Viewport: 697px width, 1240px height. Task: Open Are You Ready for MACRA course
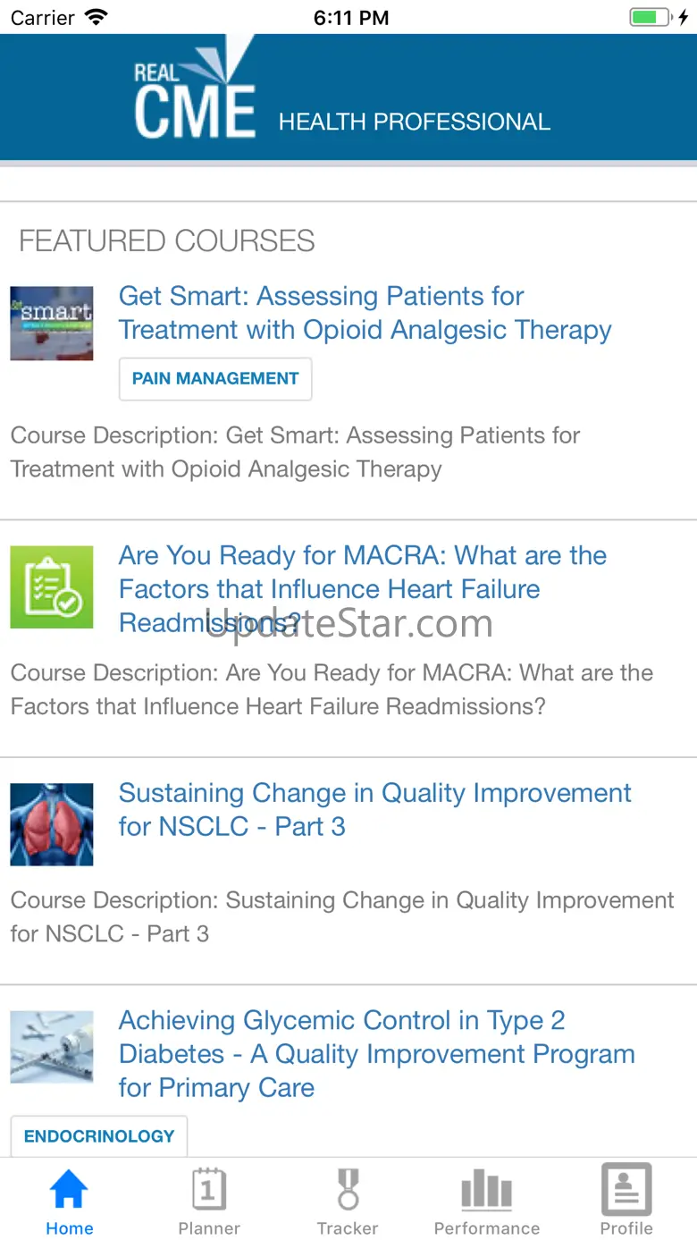(363, 589)
